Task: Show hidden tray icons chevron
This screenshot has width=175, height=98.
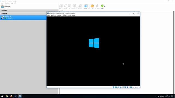Action: (x=156, y=96)
